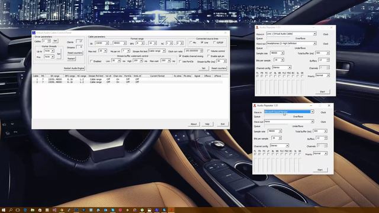Open Priority dropdown in Line 1 Audio Repeater

(323, 75)
